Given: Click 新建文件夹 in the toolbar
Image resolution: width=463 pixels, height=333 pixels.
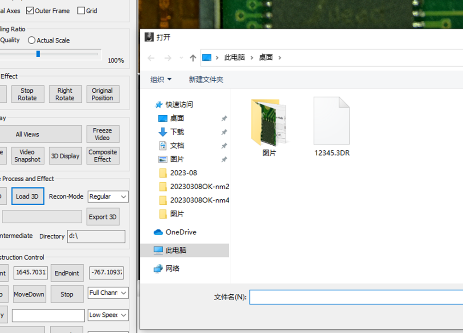Looking at the screenshot, I should 206,79.
